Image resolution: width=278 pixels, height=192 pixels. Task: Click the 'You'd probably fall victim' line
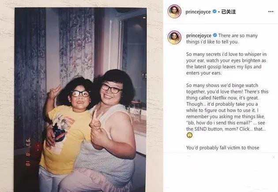[x=223, y=147]
